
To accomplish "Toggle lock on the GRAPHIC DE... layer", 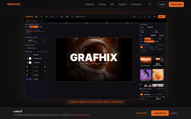I will pos(45,59).
